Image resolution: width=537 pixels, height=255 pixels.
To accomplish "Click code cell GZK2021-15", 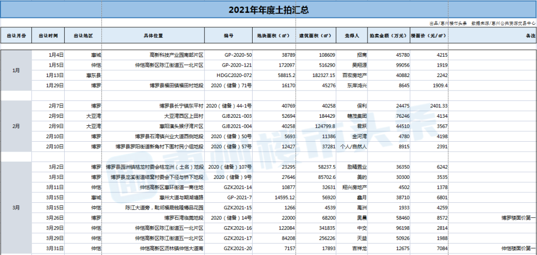I will pyautogui.click(x=229, y=208).
